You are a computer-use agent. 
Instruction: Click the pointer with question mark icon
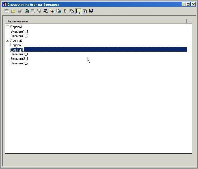91,11
